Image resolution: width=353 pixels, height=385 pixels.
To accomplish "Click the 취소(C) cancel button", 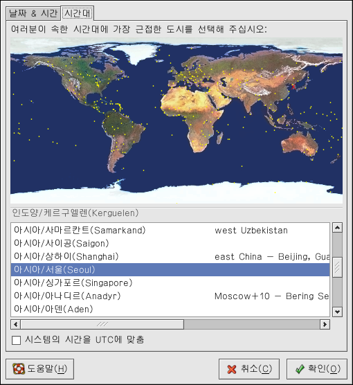I will (249, 369).
